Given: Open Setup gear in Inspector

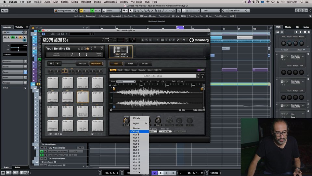Looking at the screenshot, I should [25, 88].
